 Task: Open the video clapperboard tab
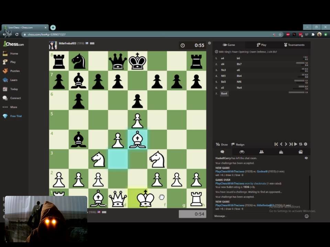pyautogui.click(x=301, y=152)
